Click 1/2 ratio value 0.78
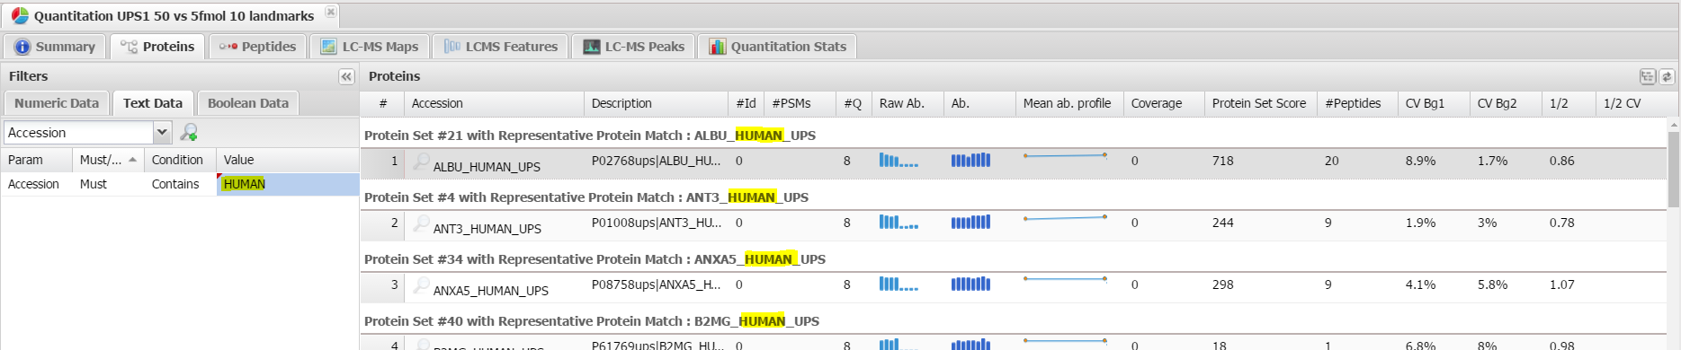1681x350 pixels. tap(1561, 223)
